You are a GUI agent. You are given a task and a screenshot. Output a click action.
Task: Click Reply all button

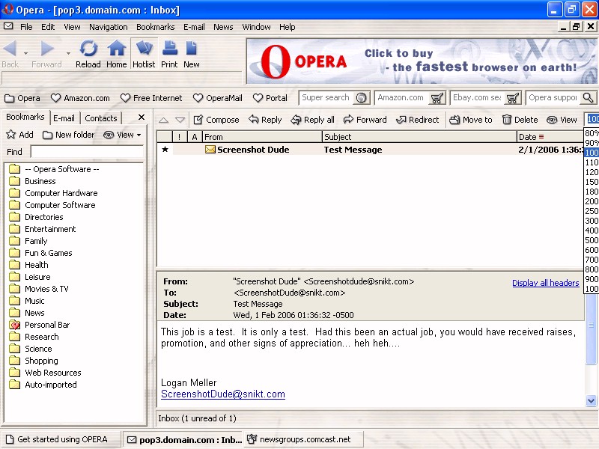click(312, 120)
